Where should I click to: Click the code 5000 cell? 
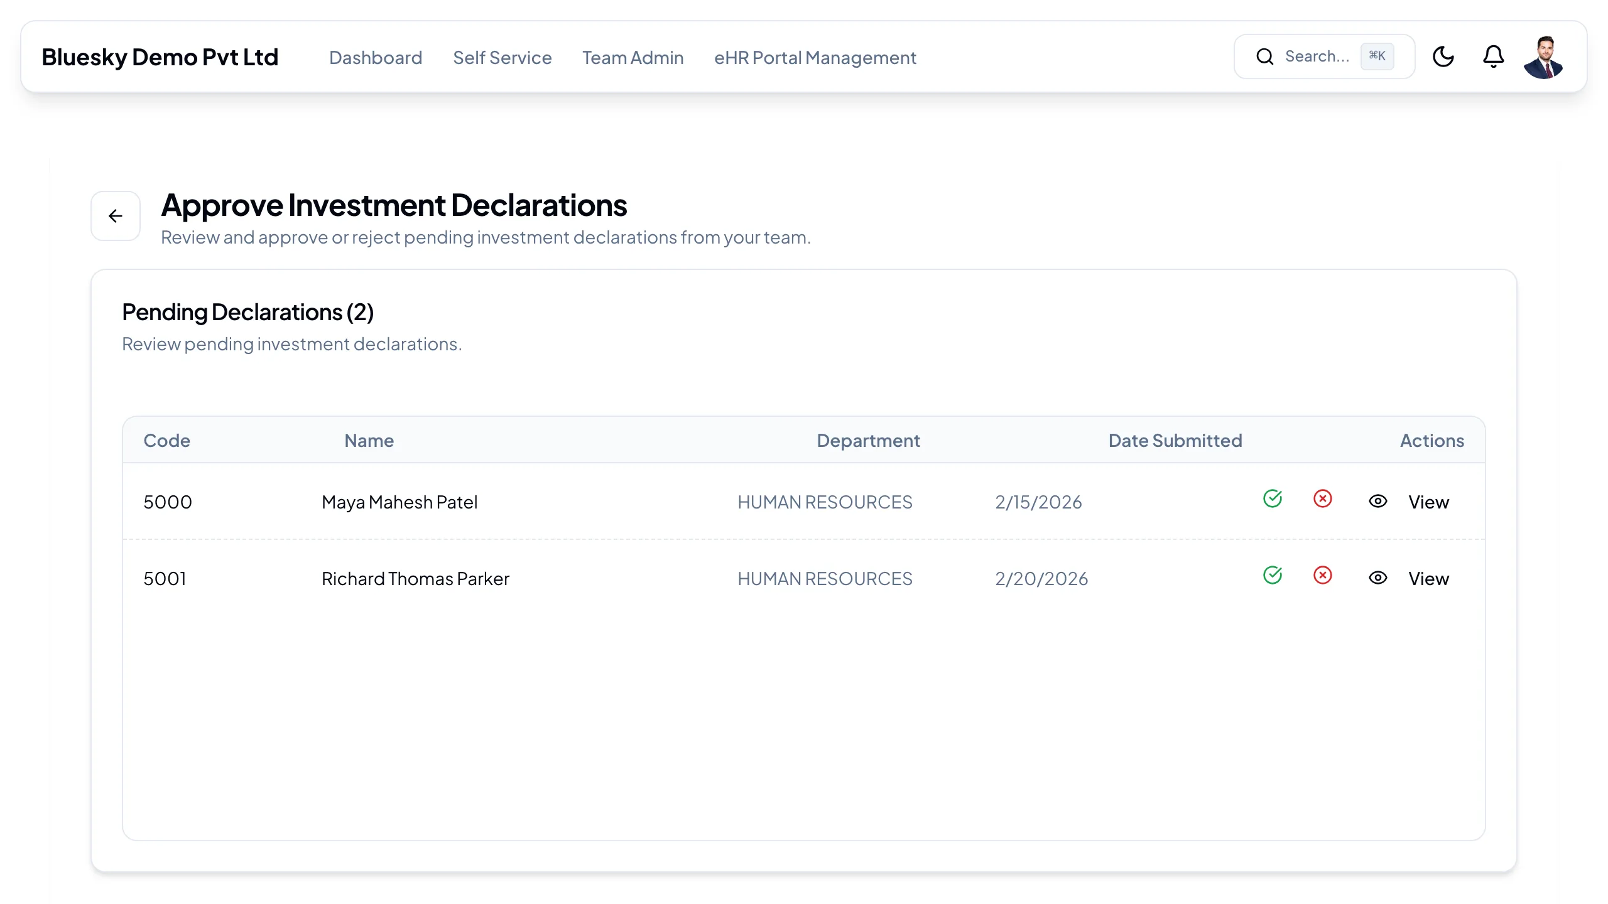tap(168, 502)
